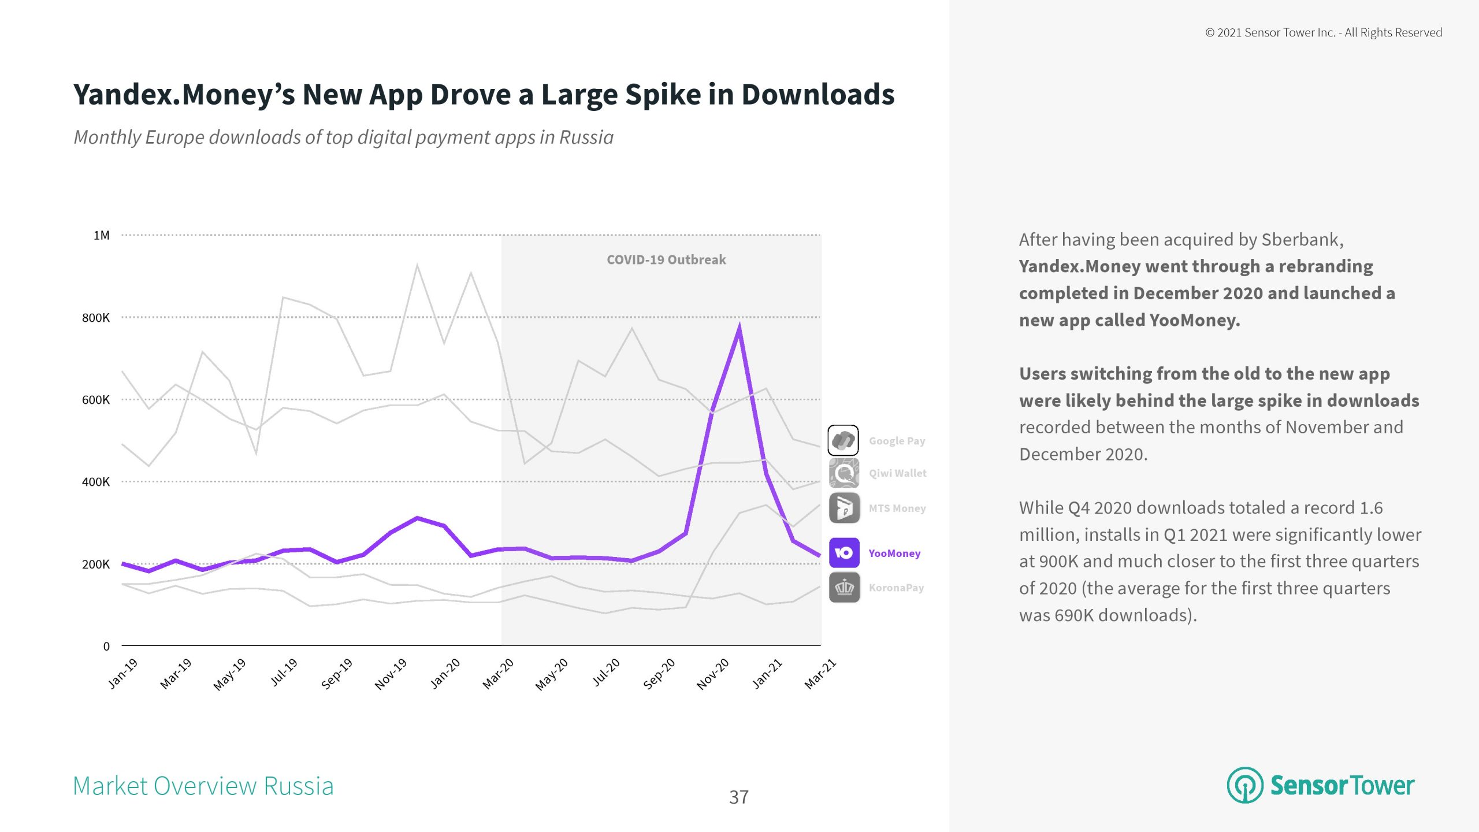Click the purple YooMoney app icon

pyautogui.click(x=843, y=553)
